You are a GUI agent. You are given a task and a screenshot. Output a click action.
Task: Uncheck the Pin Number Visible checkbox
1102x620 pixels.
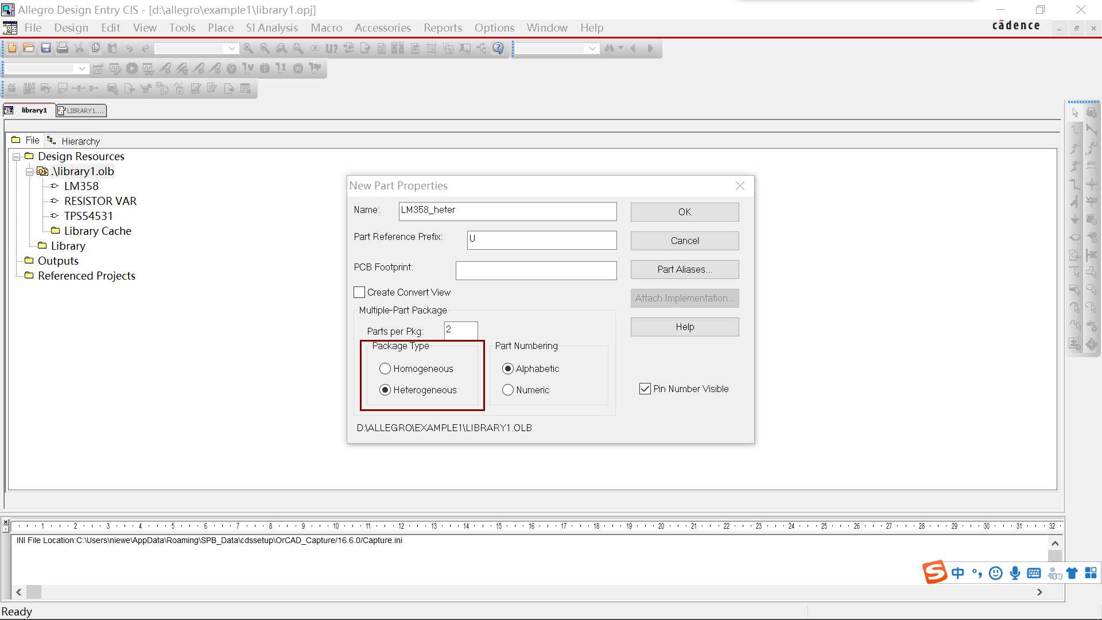645,389
